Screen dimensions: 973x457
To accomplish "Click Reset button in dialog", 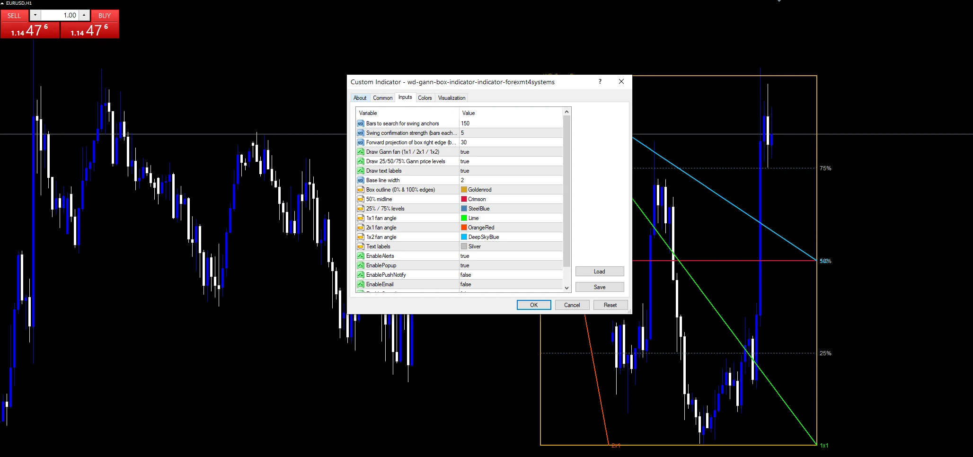I will 610,305.
